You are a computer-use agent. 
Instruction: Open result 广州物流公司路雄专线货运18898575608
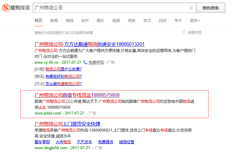pos(77,95)
